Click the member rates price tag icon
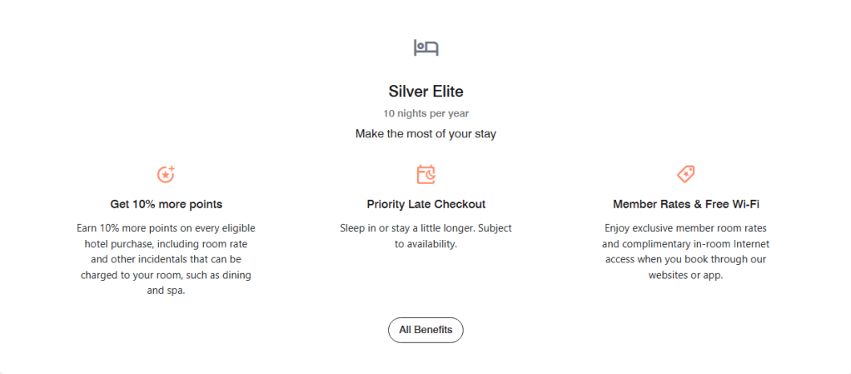Viewport: 851px width, 374px height. coord(685,174)
